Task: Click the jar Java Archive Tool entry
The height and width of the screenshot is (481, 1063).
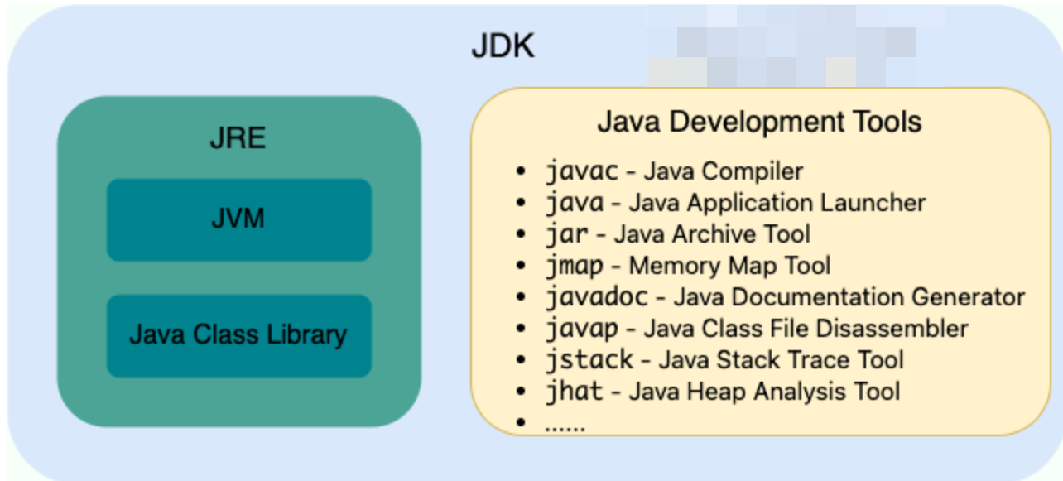Action: click(677, 234)
